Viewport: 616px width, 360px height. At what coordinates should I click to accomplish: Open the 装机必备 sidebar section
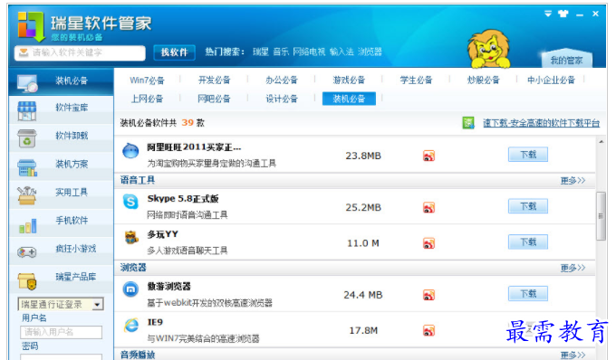pyautogui.click(x=61, y=81)
